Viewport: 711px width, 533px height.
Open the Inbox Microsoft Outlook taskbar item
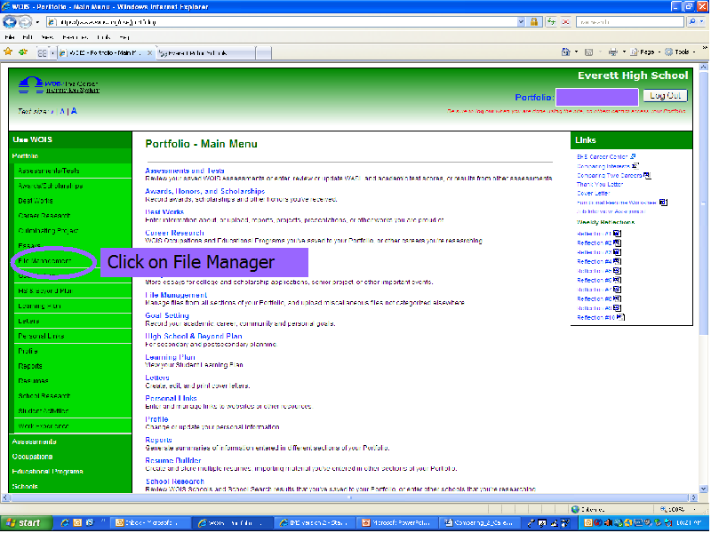148,522
